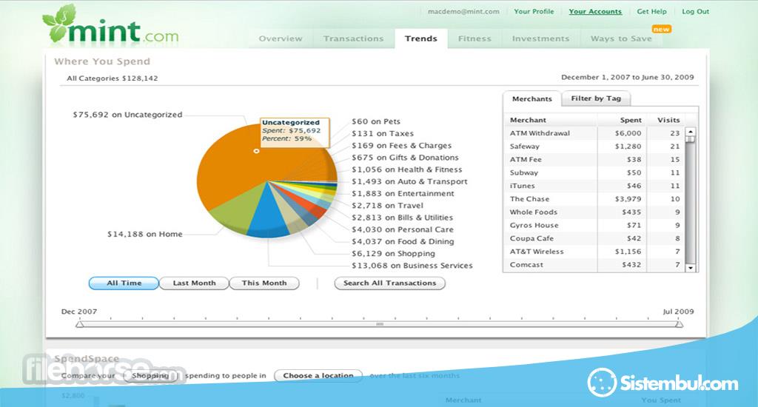Click the Mint.com leaf logo
Image resolution: width=758 pixels, height=407 pixels.
click(x=110, y=25)
